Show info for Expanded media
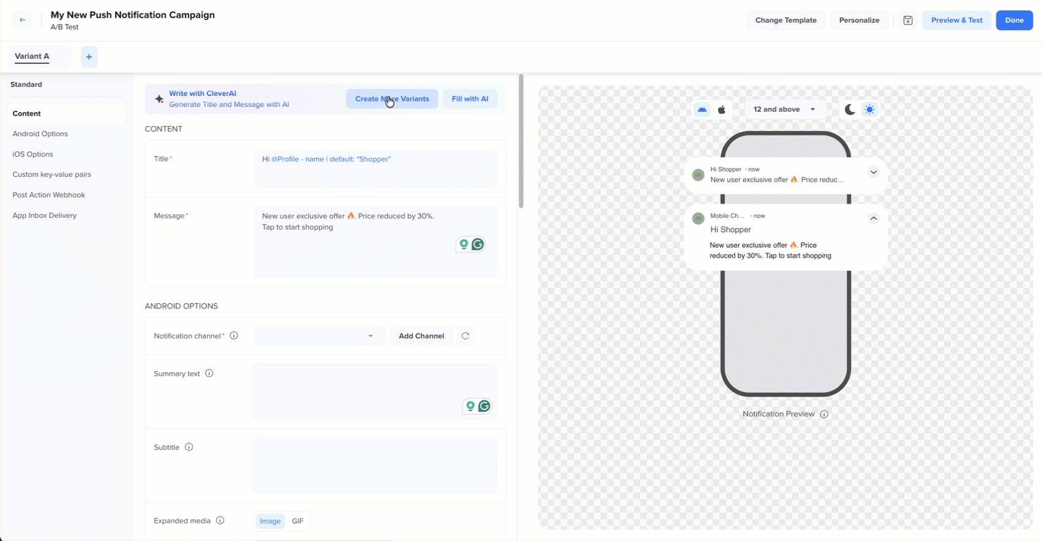The height and width of the screenshot is (541, 1042). (220, 521)
